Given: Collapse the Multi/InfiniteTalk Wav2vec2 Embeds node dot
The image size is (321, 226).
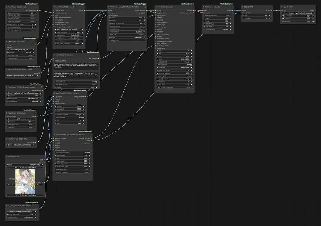Looking at the screenshot, I should [54, 135].
